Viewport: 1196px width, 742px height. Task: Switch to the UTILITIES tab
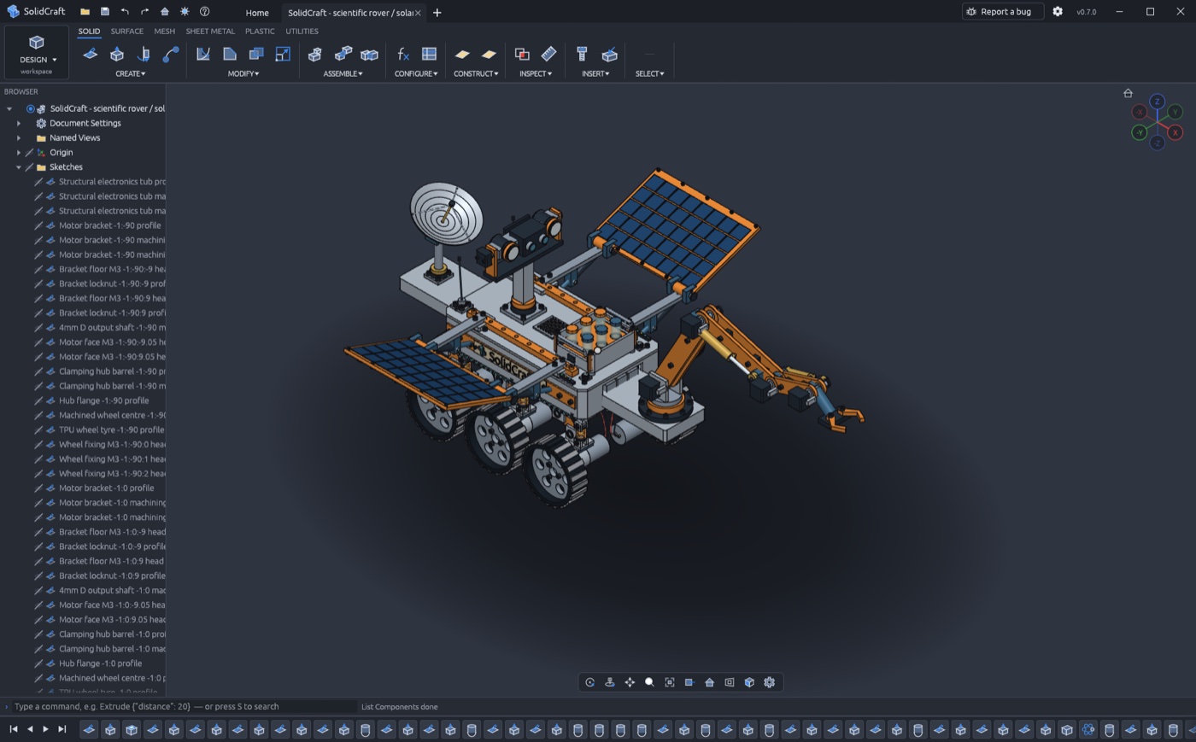pyautogui.click(x=302, y=31)
